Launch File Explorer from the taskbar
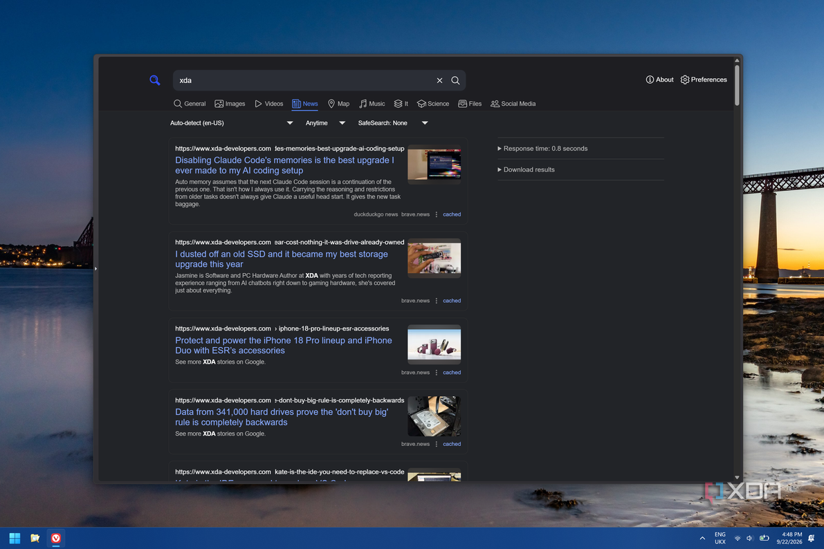Viewport: 824px width, 549px height. pyautogui.click(x=35, y=538)
